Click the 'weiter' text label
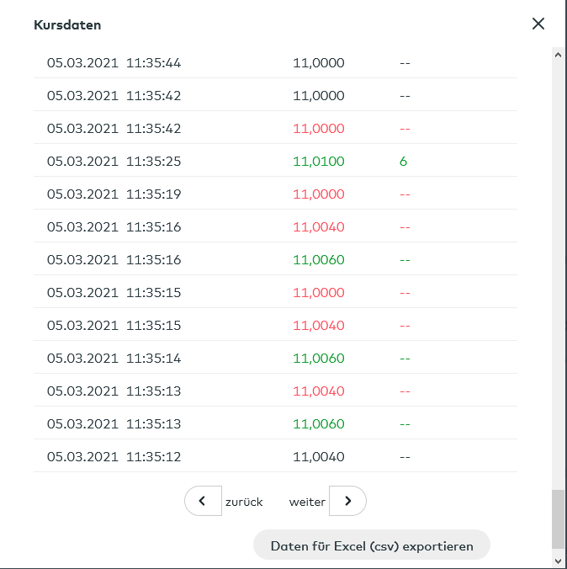567x569 pixels. [x=307, y=502]
